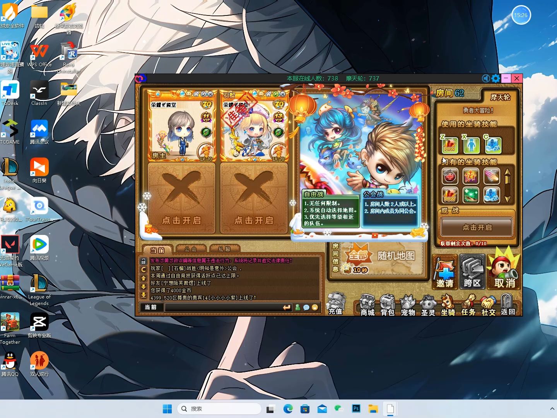Image resolution: width=557 pixels, height=418 pixels.
Task: Open emoji picker in chat input bar
Action: (315, 307)
